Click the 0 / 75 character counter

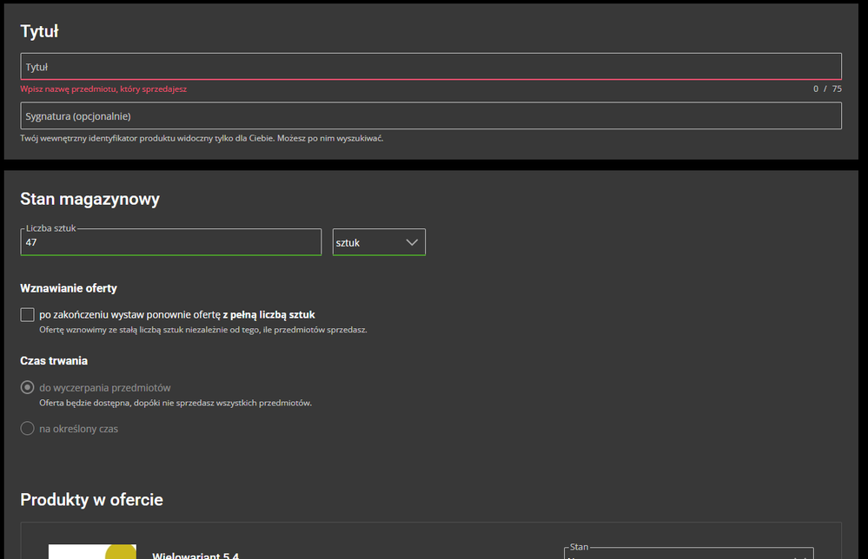[826, 89]
